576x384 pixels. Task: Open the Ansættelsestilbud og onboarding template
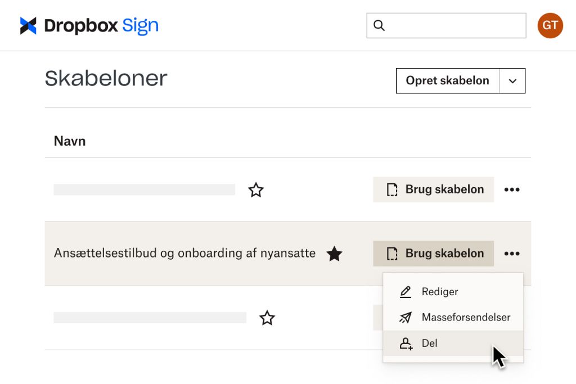coord(184,254)
